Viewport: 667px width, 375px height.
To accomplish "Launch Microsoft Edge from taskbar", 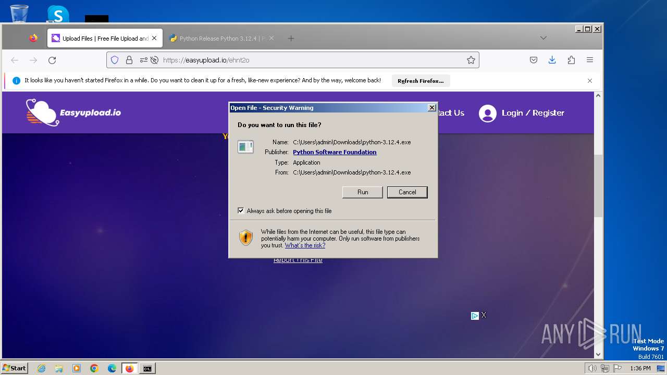I will click(x=112, y=368).
